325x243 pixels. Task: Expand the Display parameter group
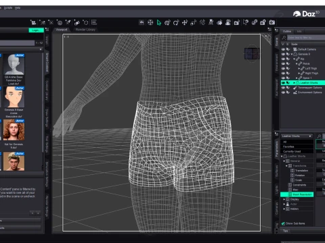point(284,199)
